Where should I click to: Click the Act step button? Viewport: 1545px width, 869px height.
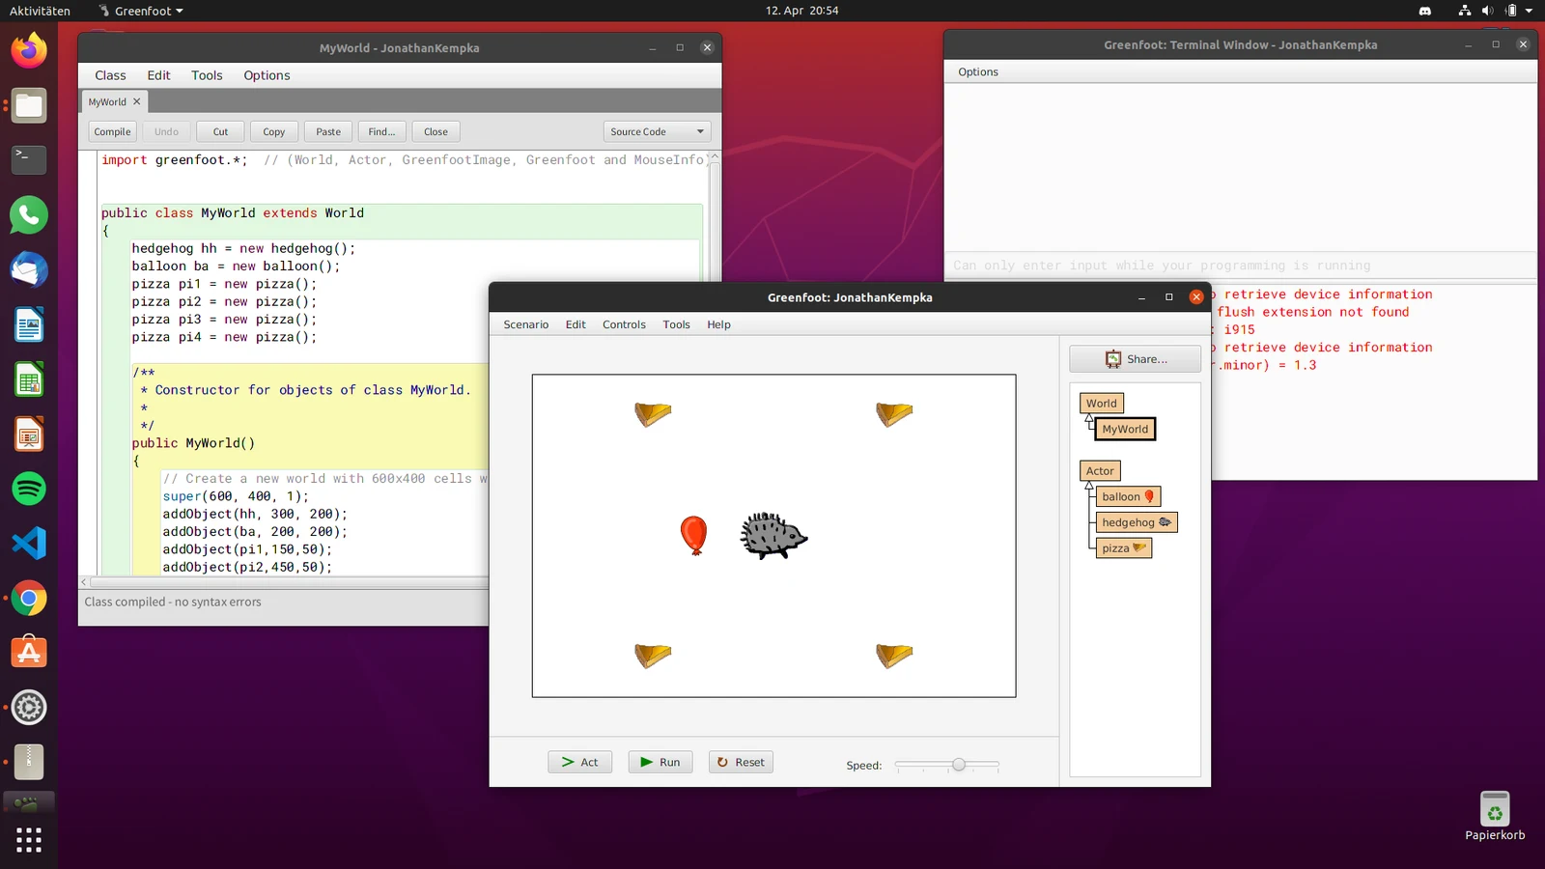[x=580, y=762]
